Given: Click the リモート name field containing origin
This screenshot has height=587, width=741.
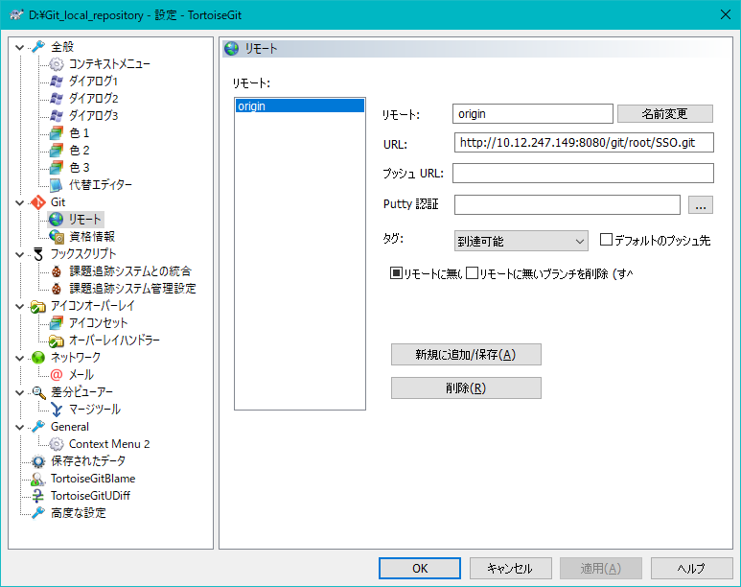Looking at the screenshot, I should coord(533,113).
